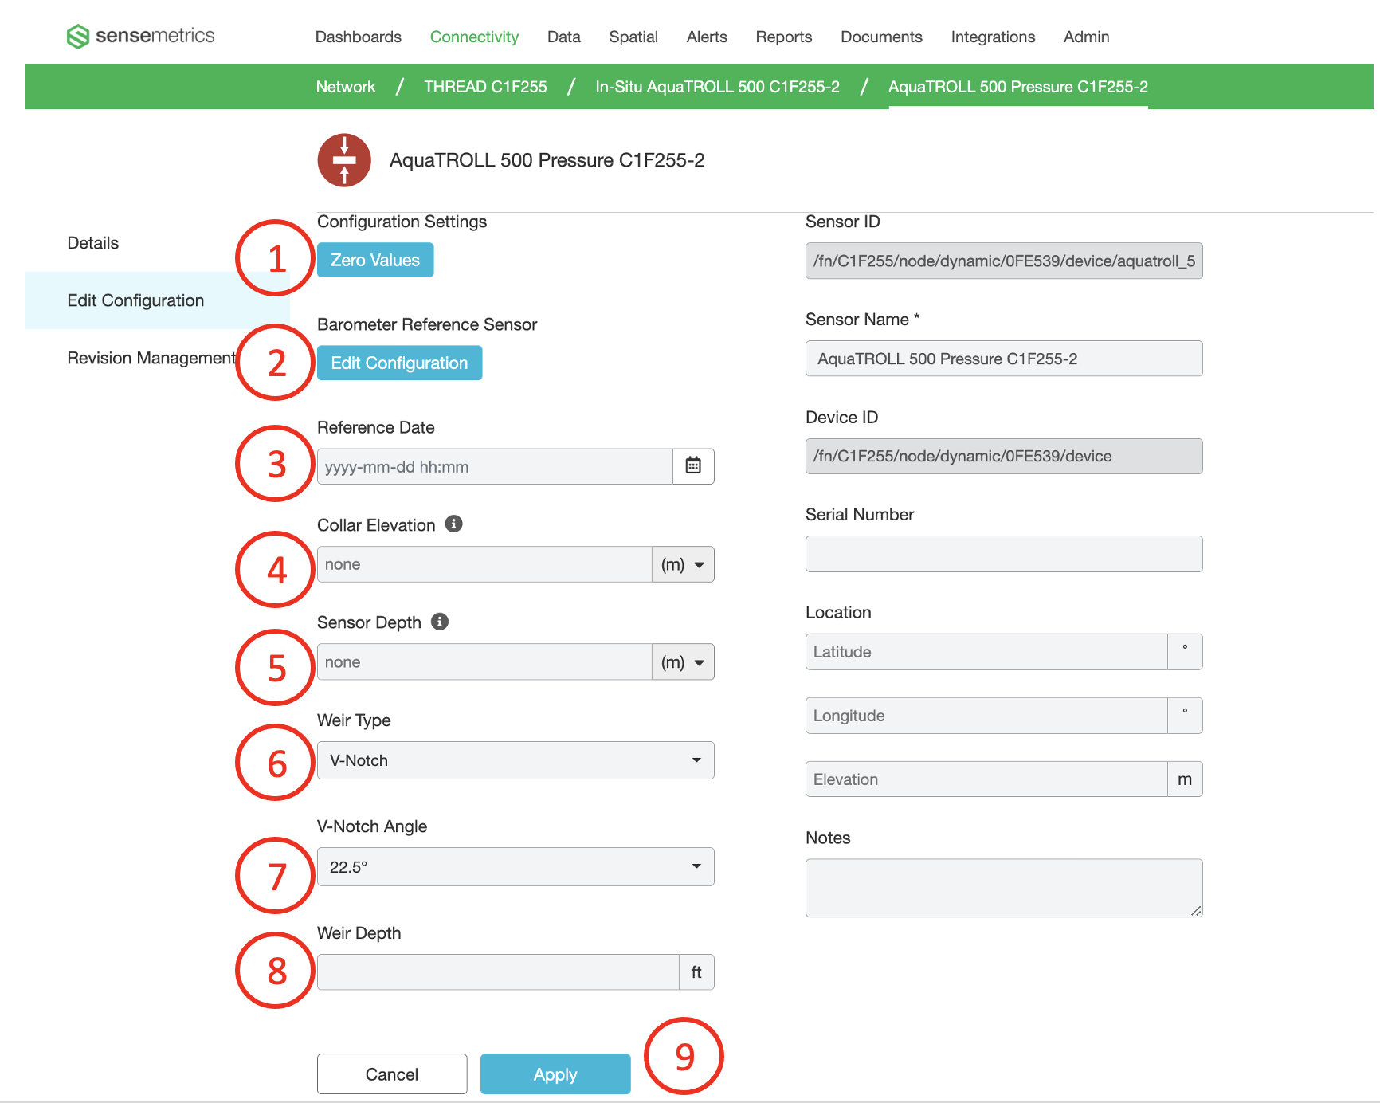This screenshot has width=1380, height=1103.
Task: Open the Alerts menu
Action: [707, 37]
